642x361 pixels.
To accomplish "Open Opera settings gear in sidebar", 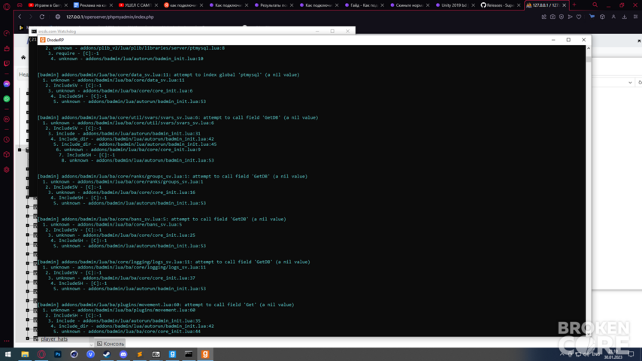I will 7,170.
